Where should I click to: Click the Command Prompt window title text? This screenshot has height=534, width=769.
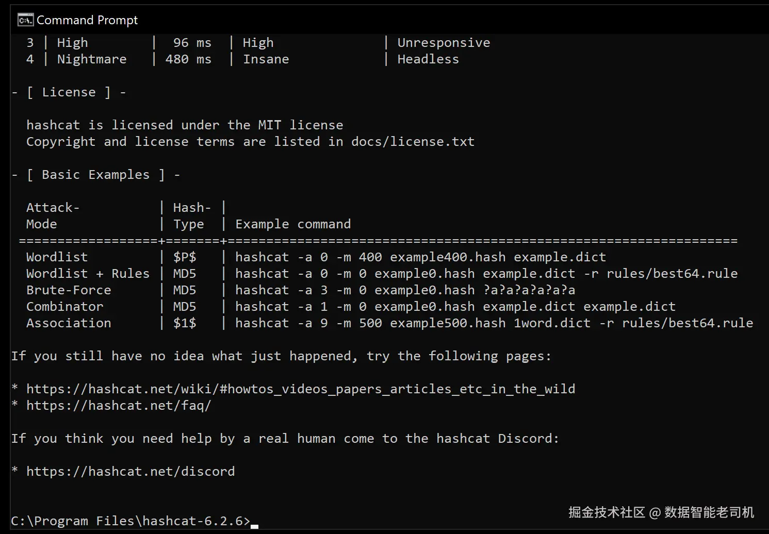(87, 20)
